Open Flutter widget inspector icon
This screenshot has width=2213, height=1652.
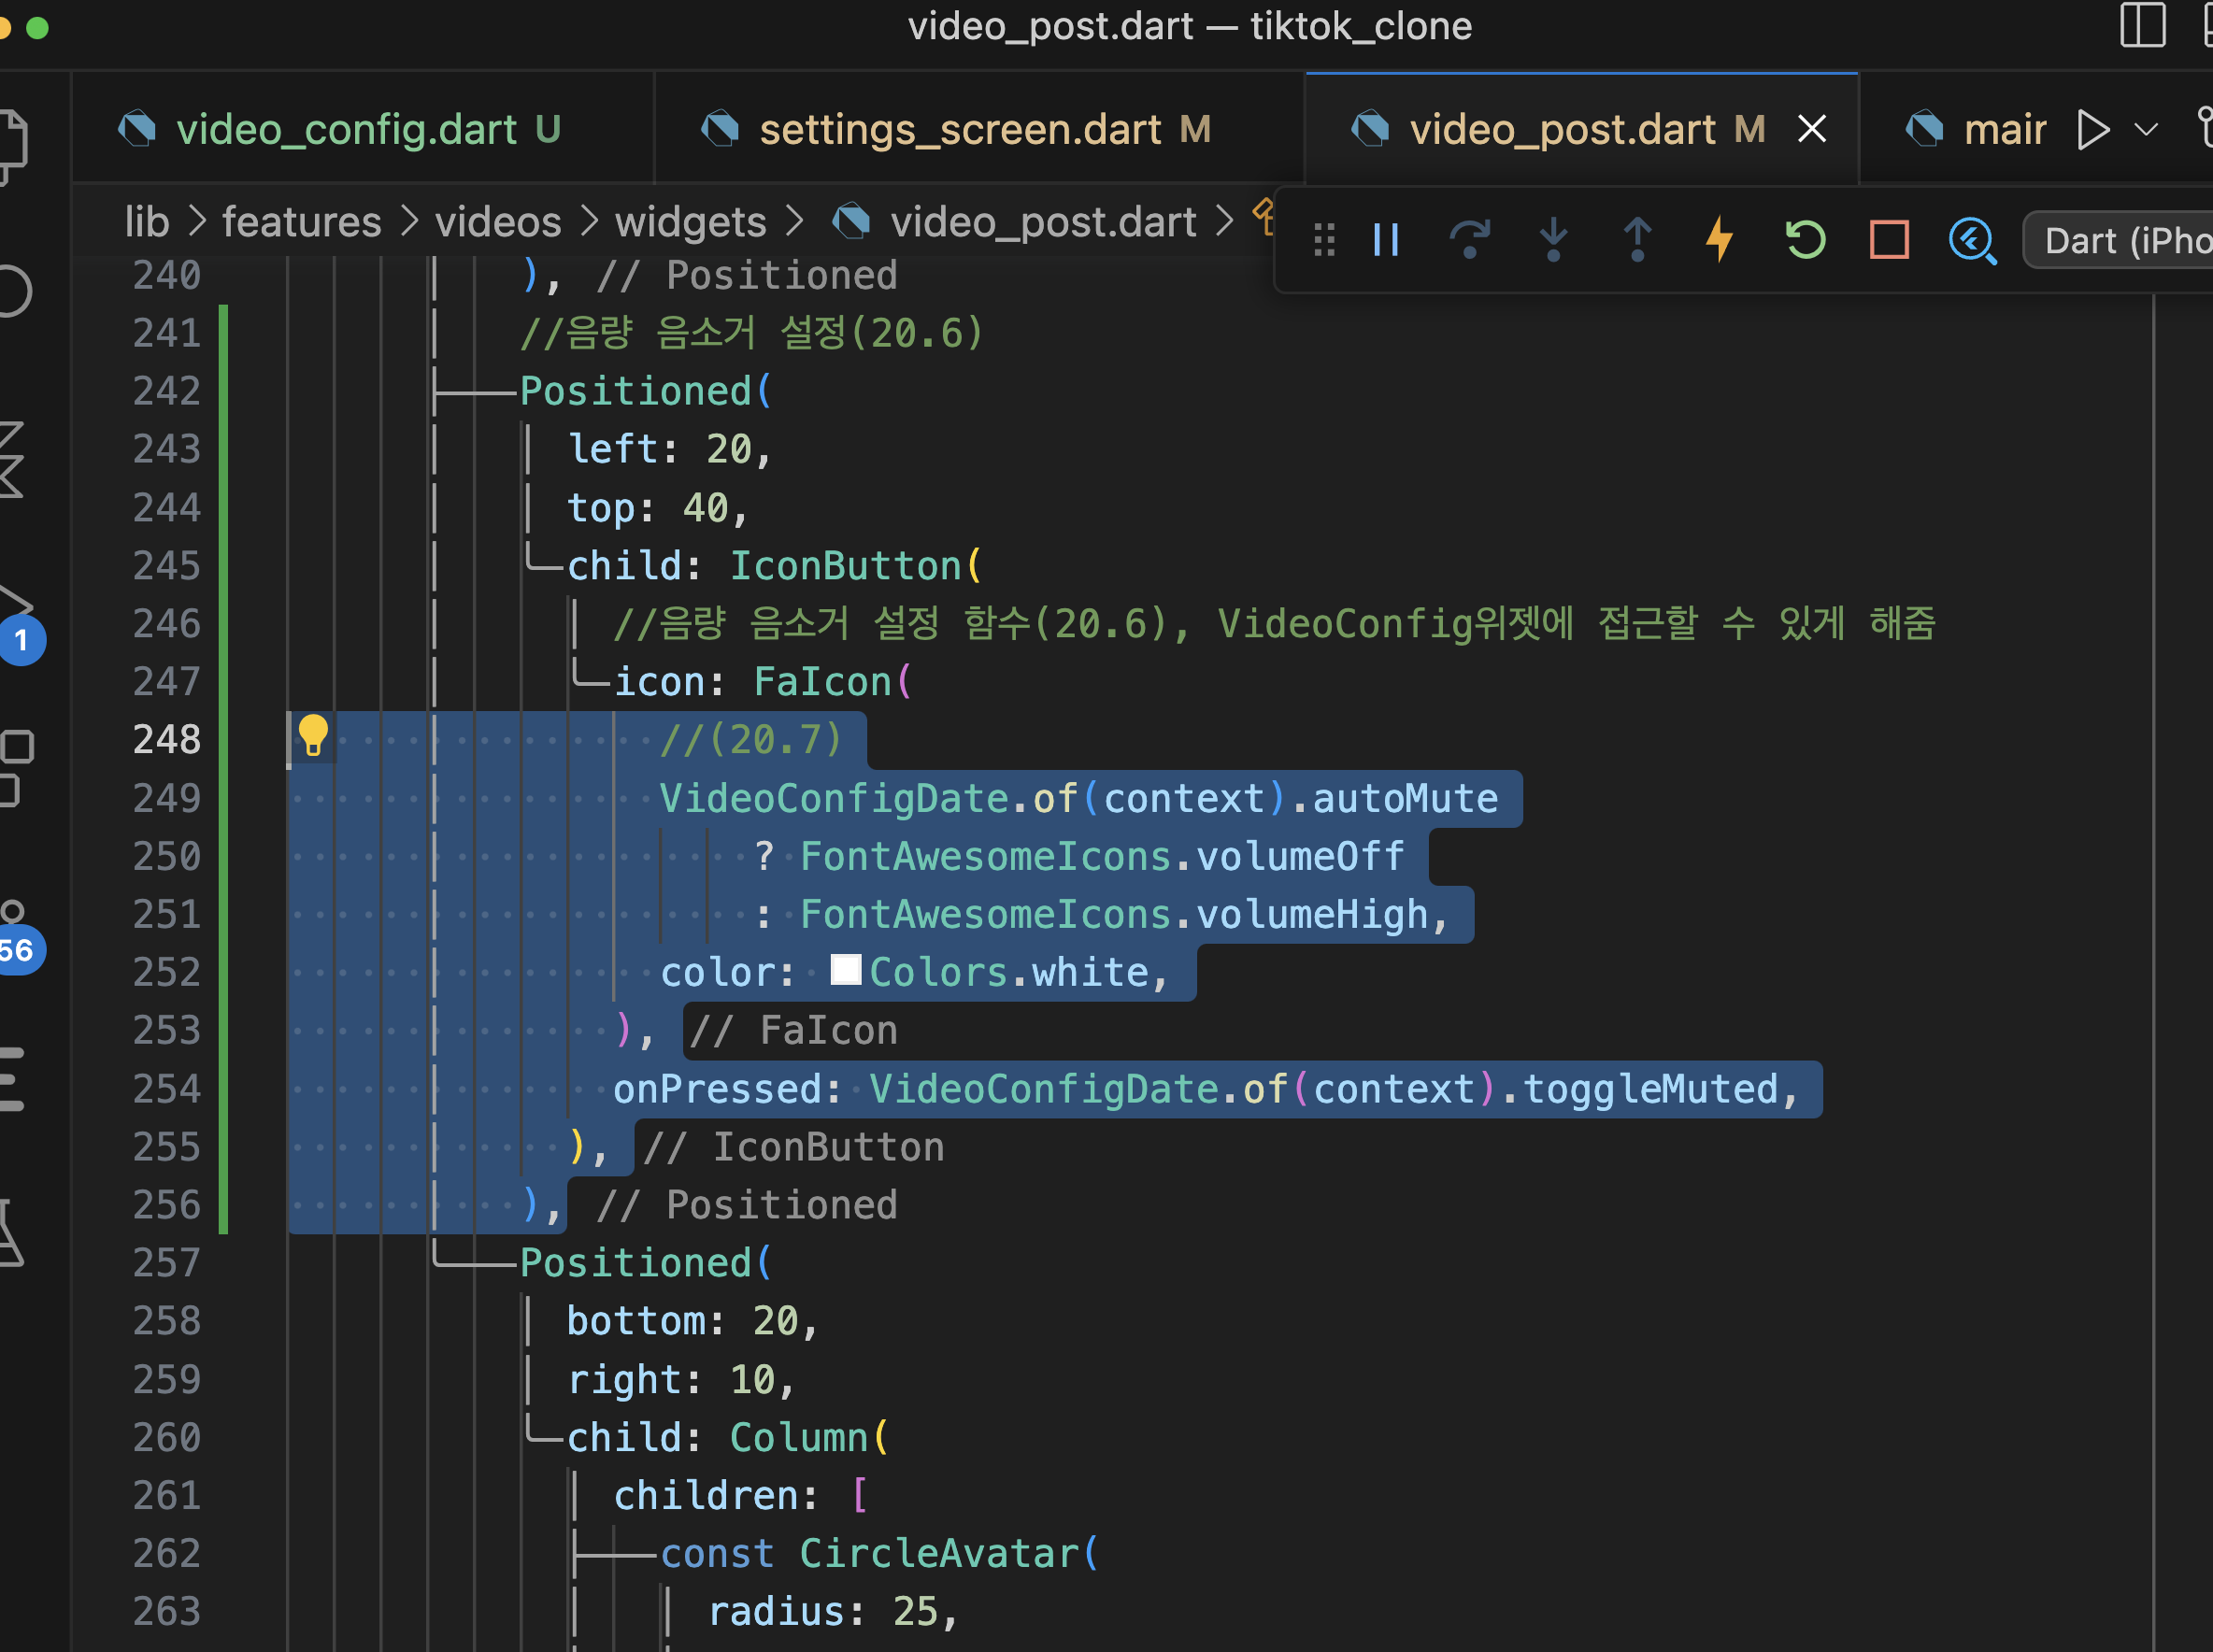tap(1972, 240)
